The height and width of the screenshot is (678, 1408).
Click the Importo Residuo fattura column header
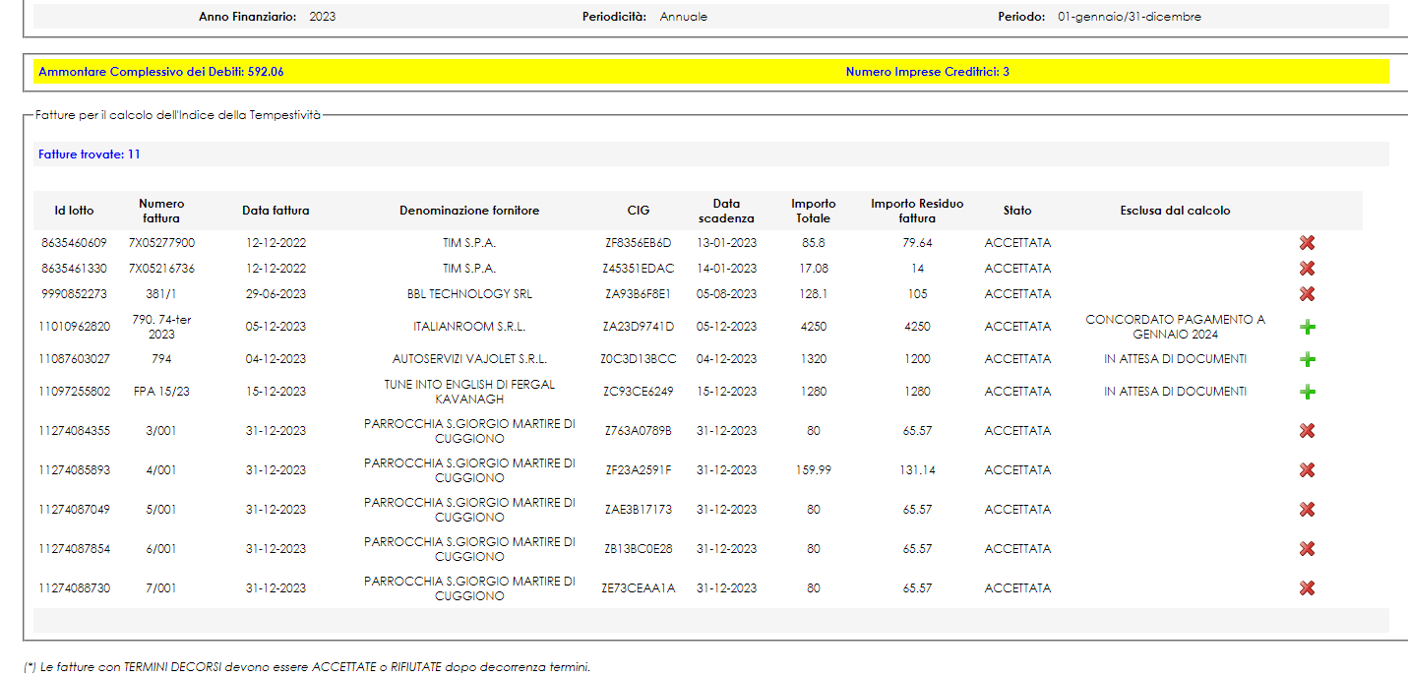[917, 211]
